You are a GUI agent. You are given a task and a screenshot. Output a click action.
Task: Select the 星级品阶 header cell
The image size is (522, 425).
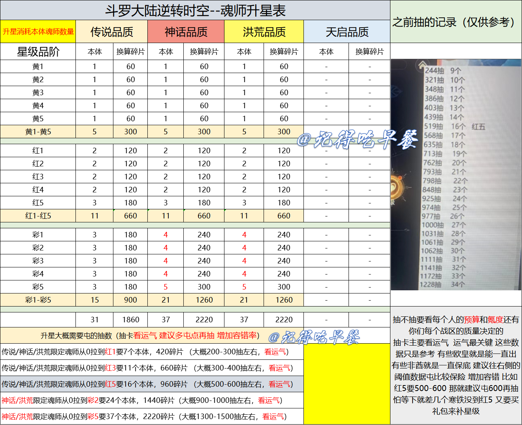pyautogui.click(x=38, y=52)
